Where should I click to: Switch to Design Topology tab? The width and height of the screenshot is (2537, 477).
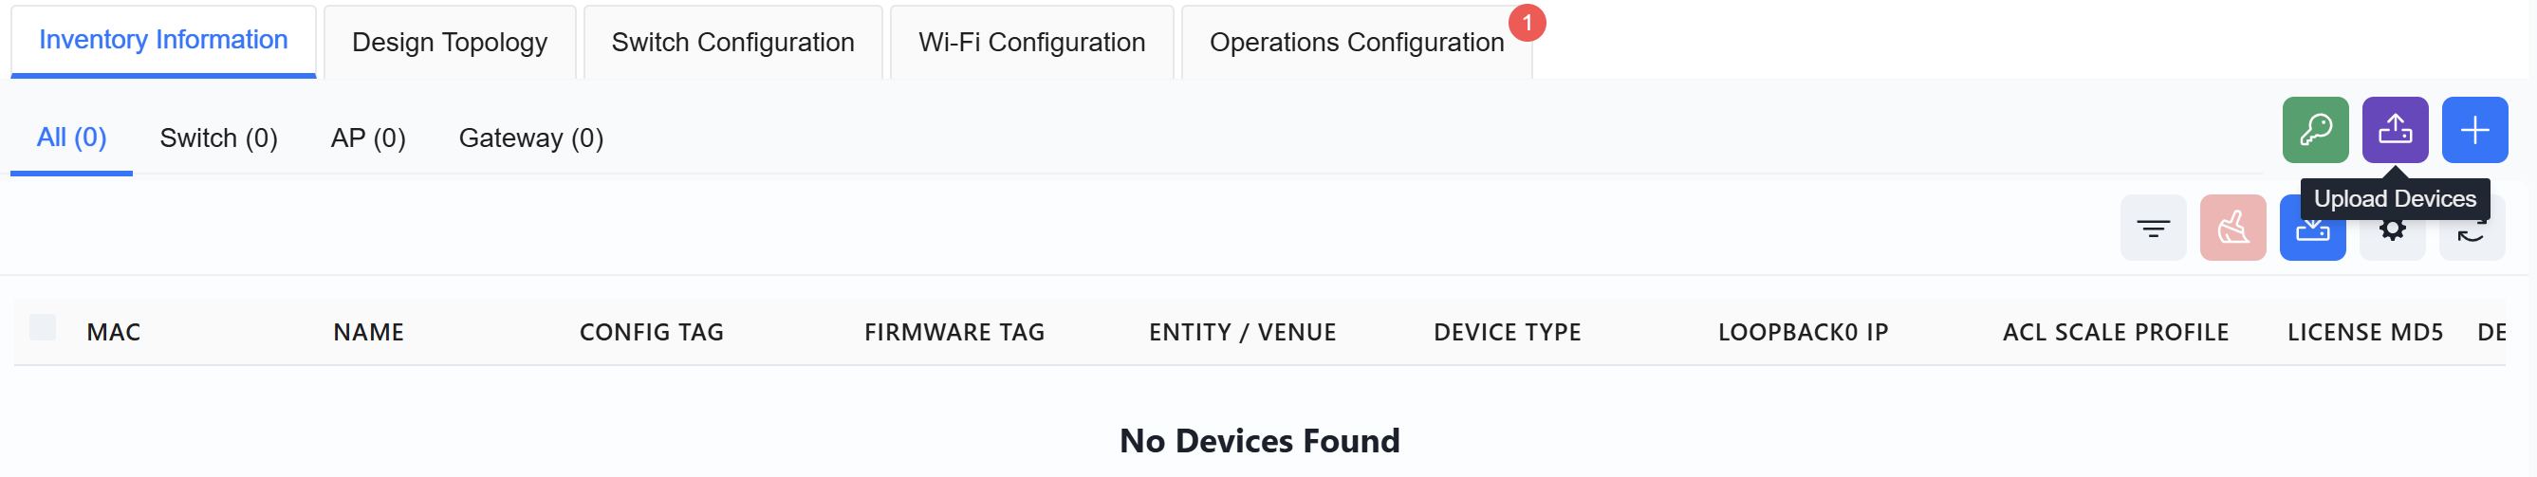coord(449,43)
